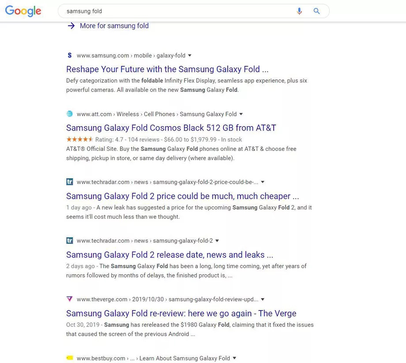Click the search box containing "samsung fold"

[177, 11]
